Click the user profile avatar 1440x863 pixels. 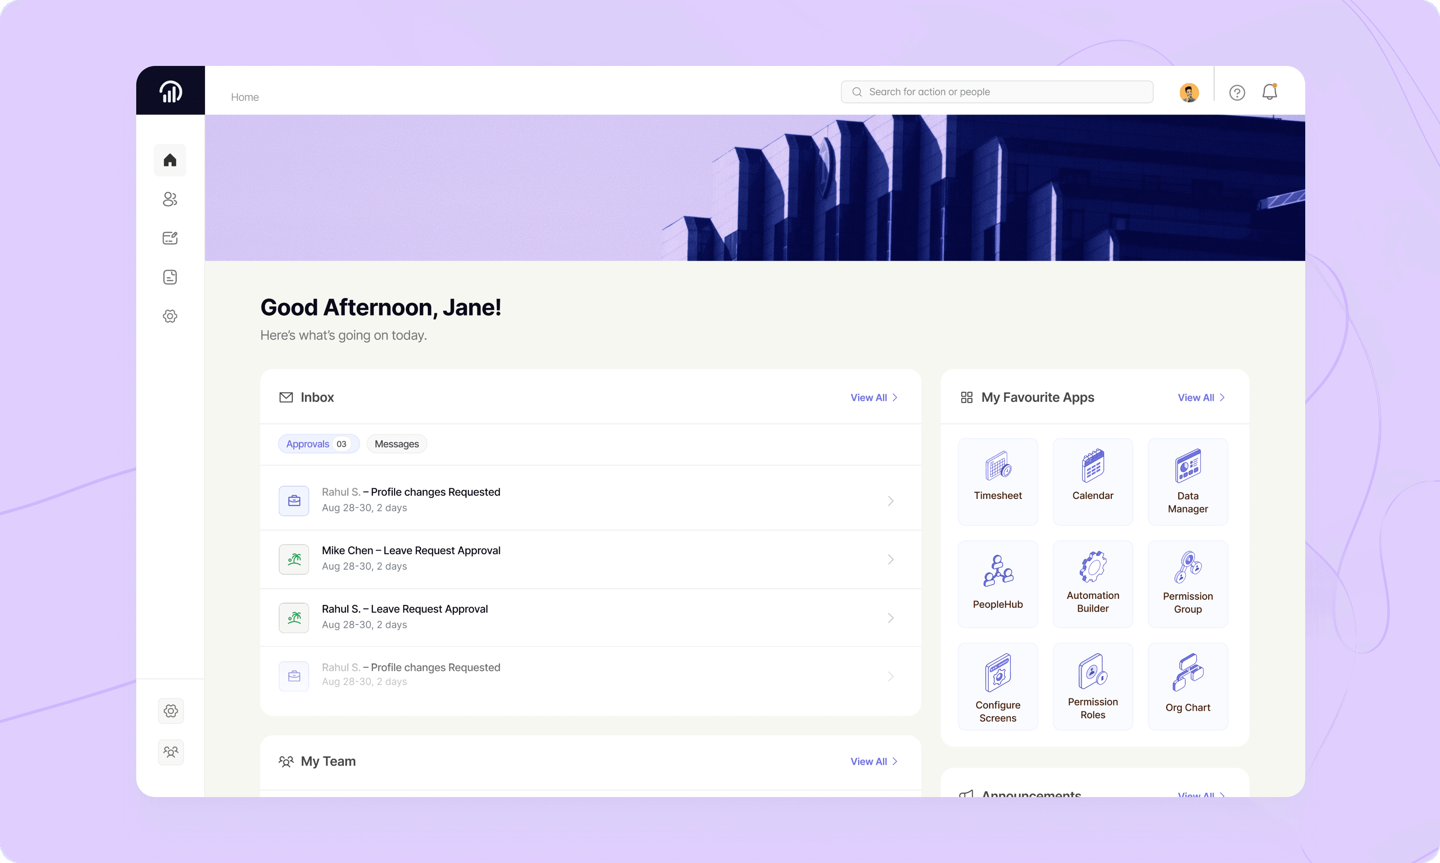1189,92
